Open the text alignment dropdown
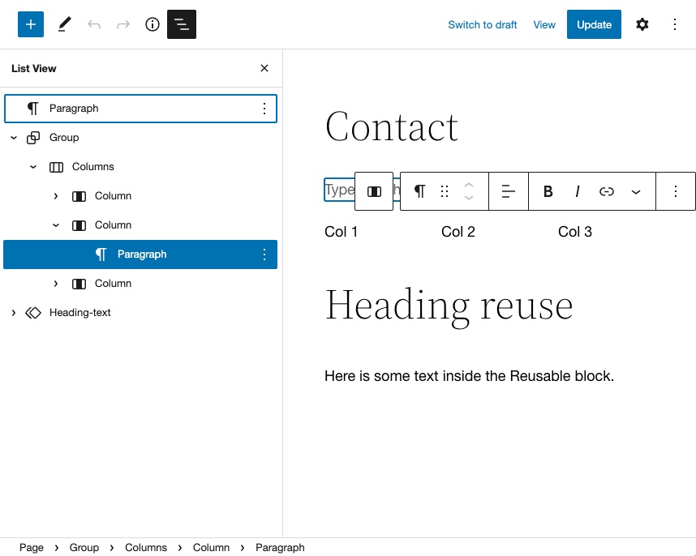This screenshot has width=696, height=556. click(509, 191)
